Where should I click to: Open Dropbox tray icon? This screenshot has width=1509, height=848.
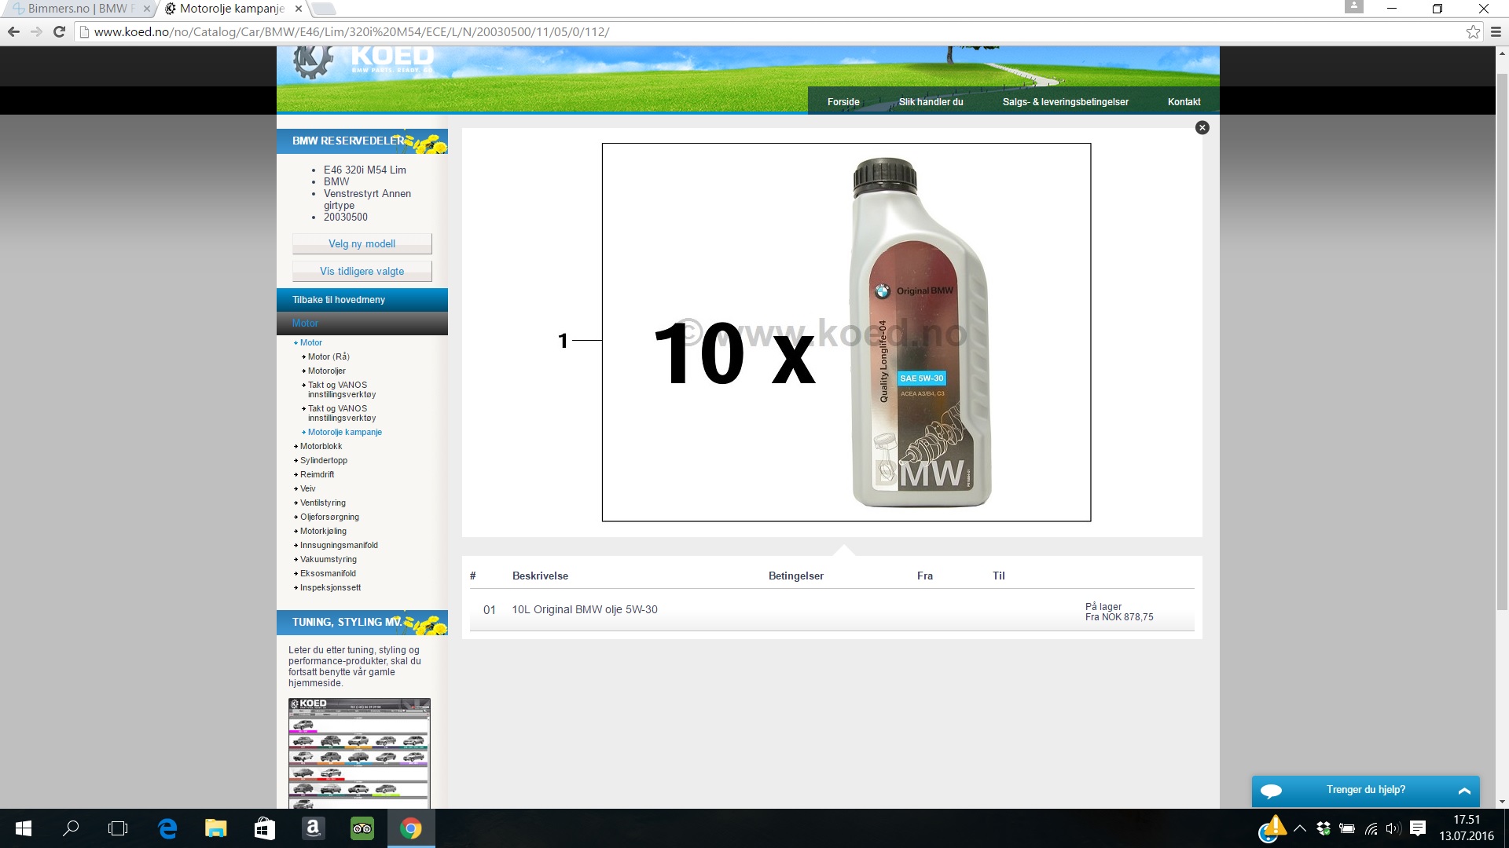[1324, 828]
